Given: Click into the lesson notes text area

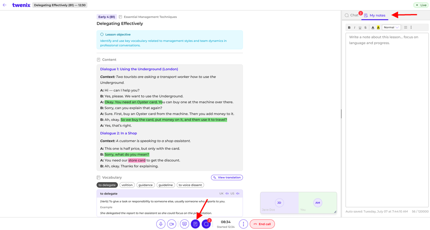Looking at the screenshot, I should click(387, 120).
